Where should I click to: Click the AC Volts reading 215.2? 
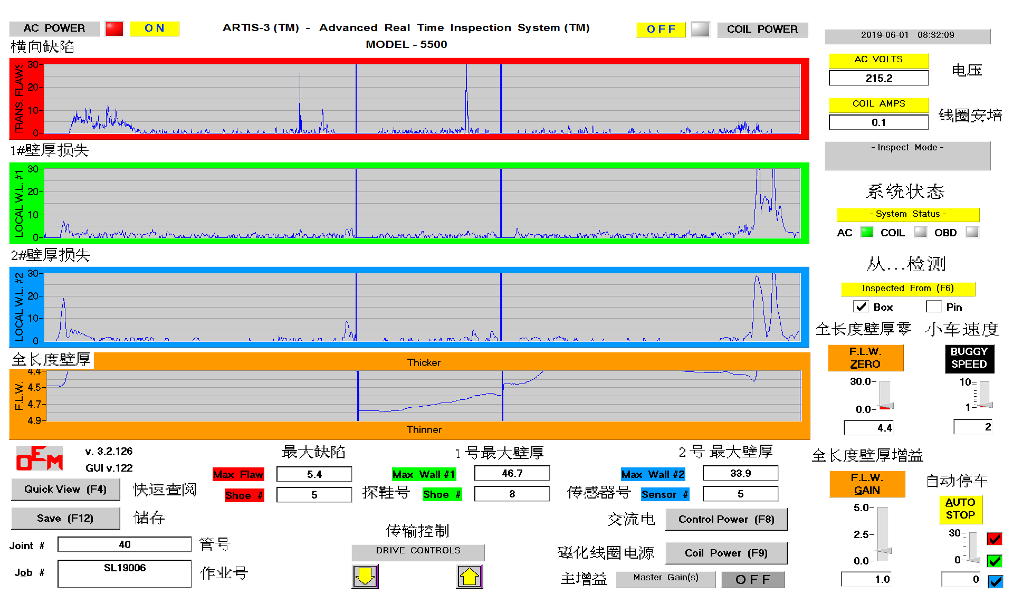click(879, 78)
